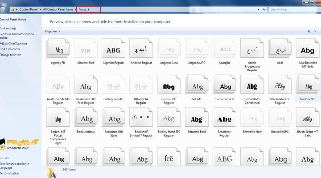Select the Book Antiqua font icon
The height and width of the screenshot is (178, 321).
point(86,117)
